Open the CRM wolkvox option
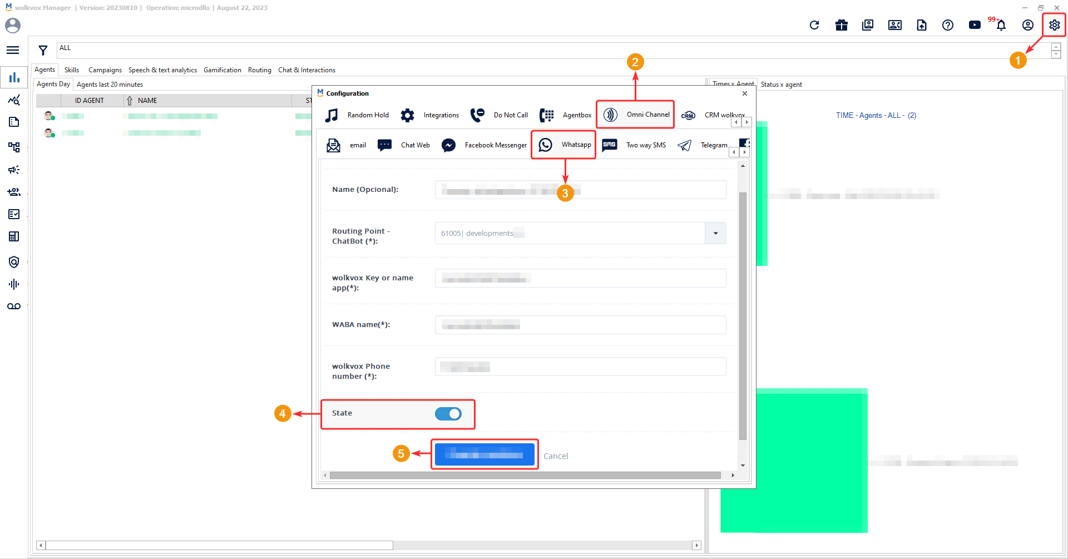The height and width of the screenshot is (559, 1068). coord(713,115)
